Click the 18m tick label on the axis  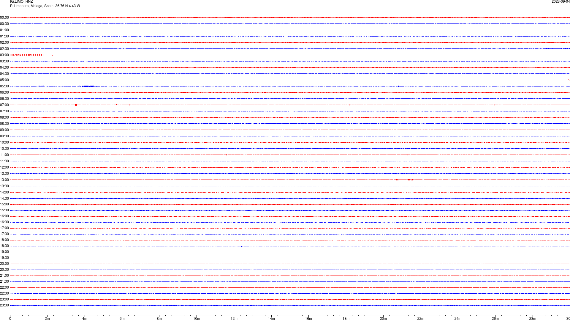[x=346, y=319]
